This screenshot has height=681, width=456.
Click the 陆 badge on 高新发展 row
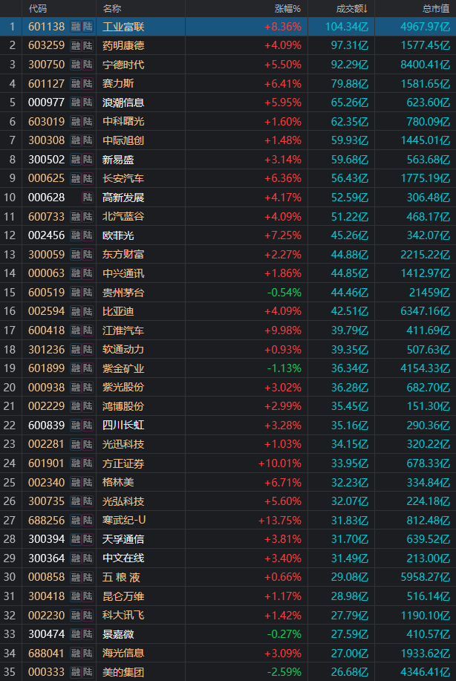pyautogui.click(x=88, y=198)
